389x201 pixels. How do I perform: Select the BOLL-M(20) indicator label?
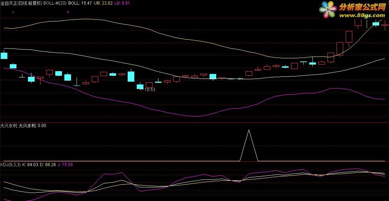(55, 3)
